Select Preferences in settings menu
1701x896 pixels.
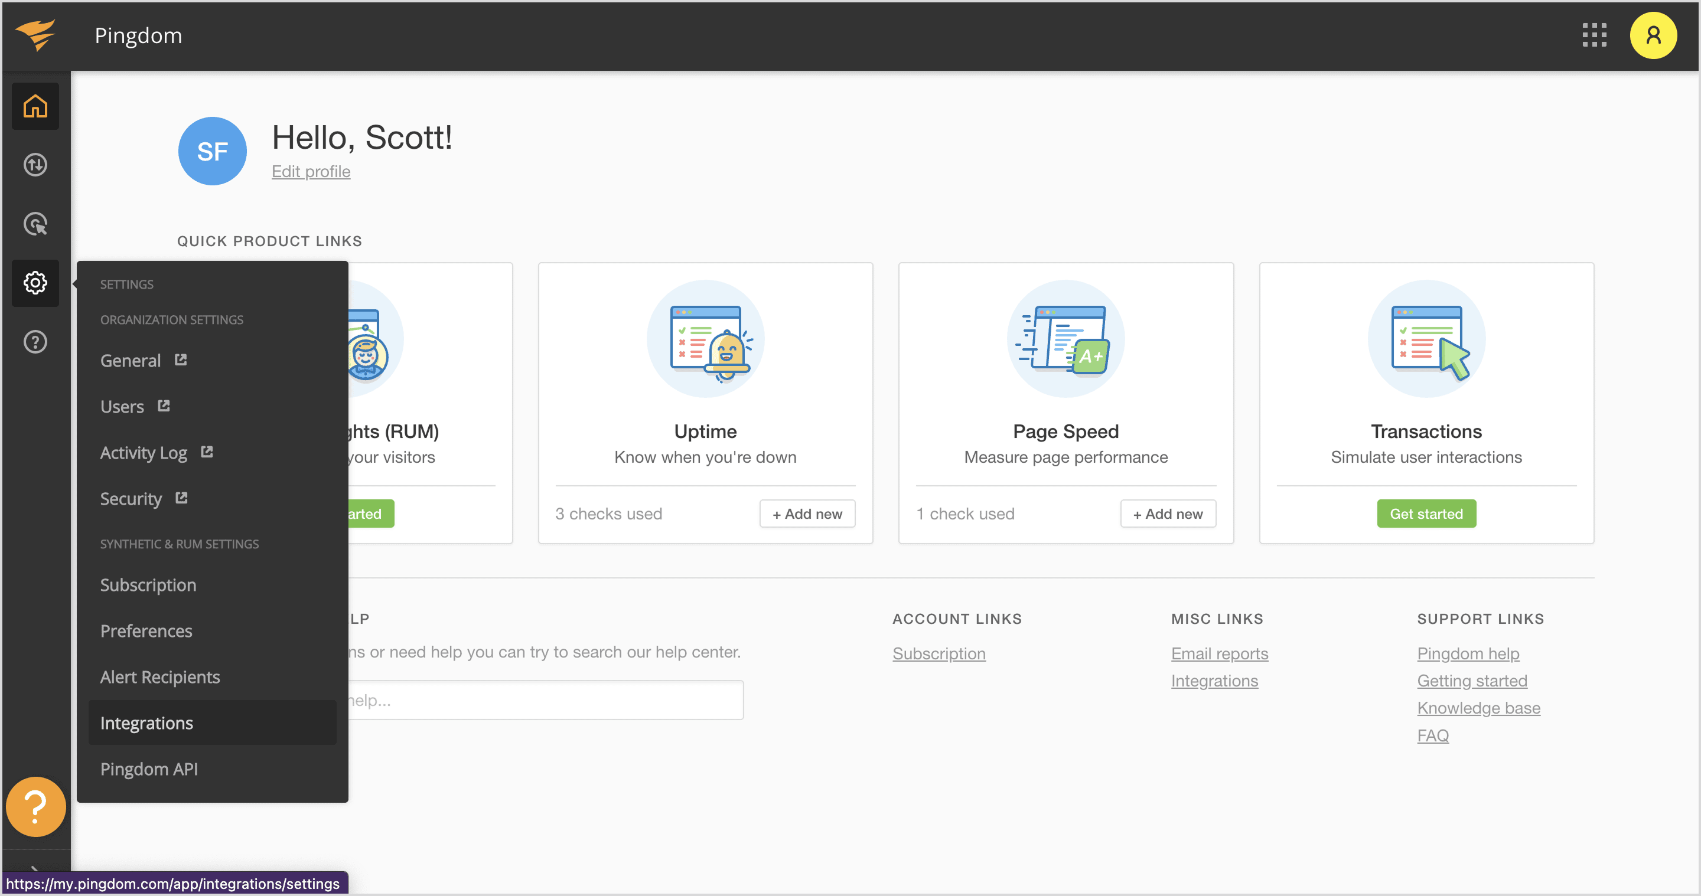click(212, 631)
